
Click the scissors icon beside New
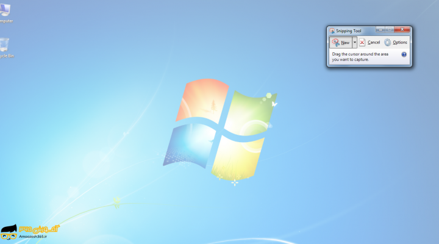click(x=335, y=42)
